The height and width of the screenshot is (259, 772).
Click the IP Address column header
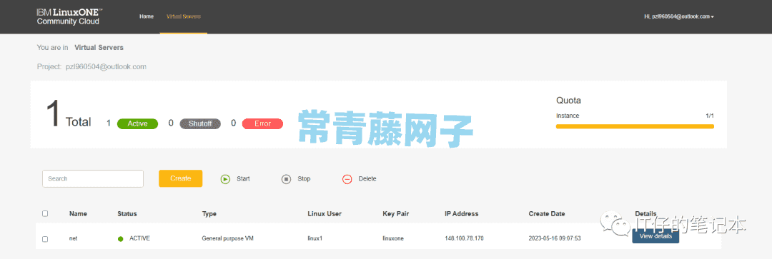point(461,214)
